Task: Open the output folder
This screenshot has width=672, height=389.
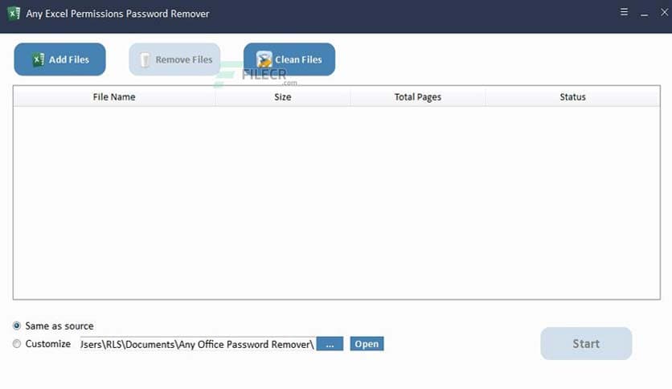Action: click(367, 343)
